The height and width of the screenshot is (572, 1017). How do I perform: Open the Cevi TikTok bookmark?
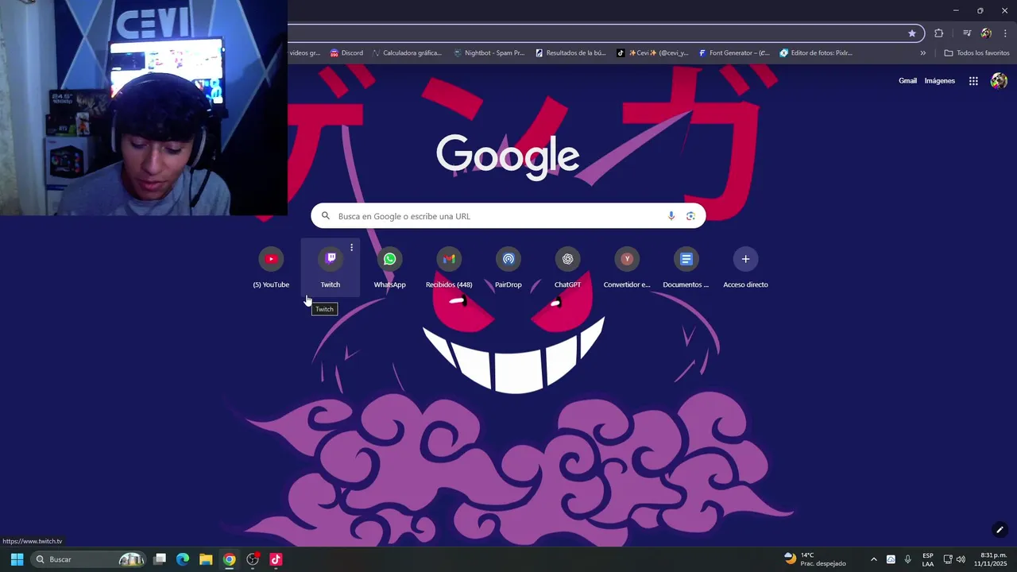coord(653,53)
